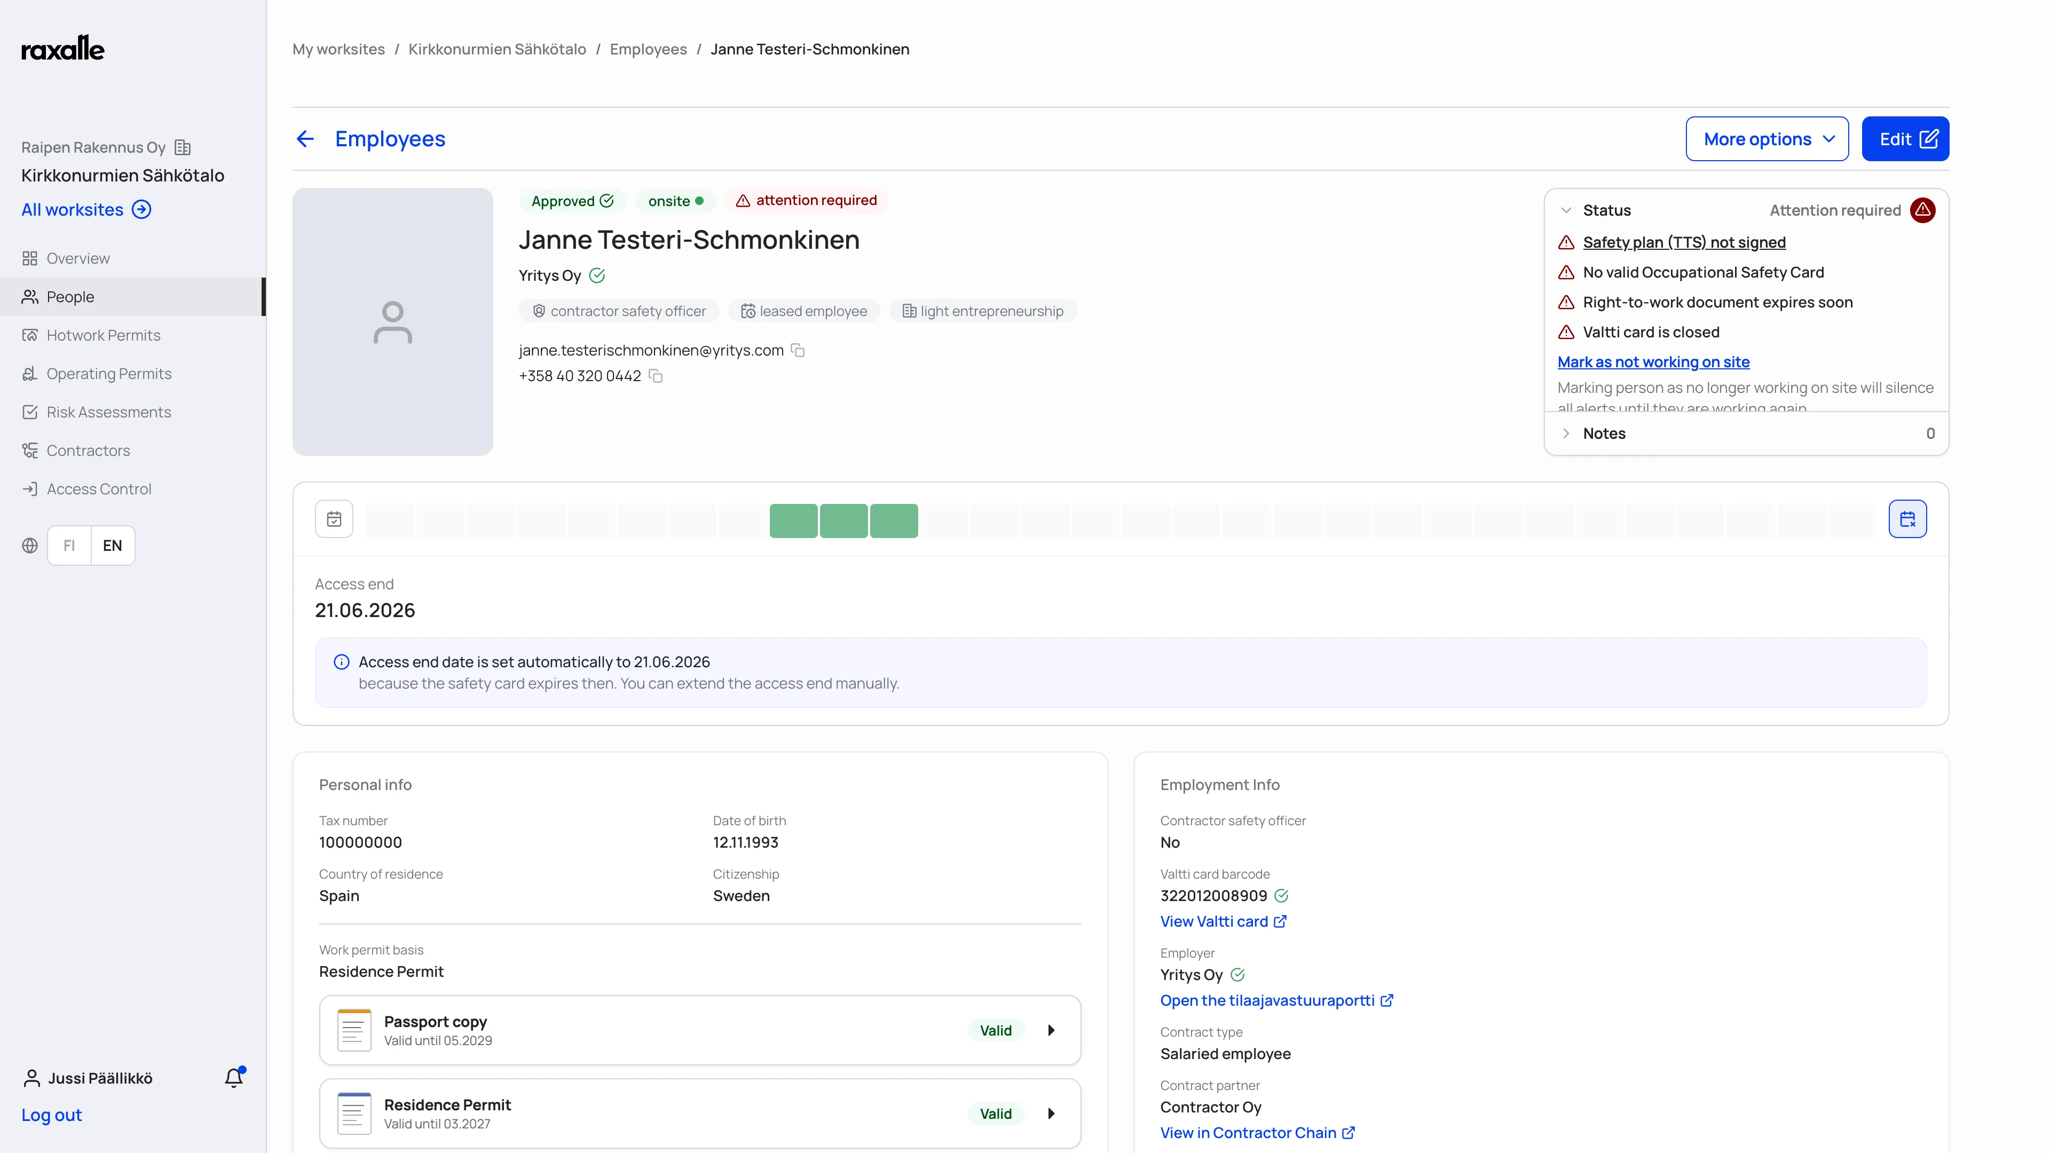The image size is (2050, 1153).
Task: Go to All worksites
Action: click(x=86, y=209)
